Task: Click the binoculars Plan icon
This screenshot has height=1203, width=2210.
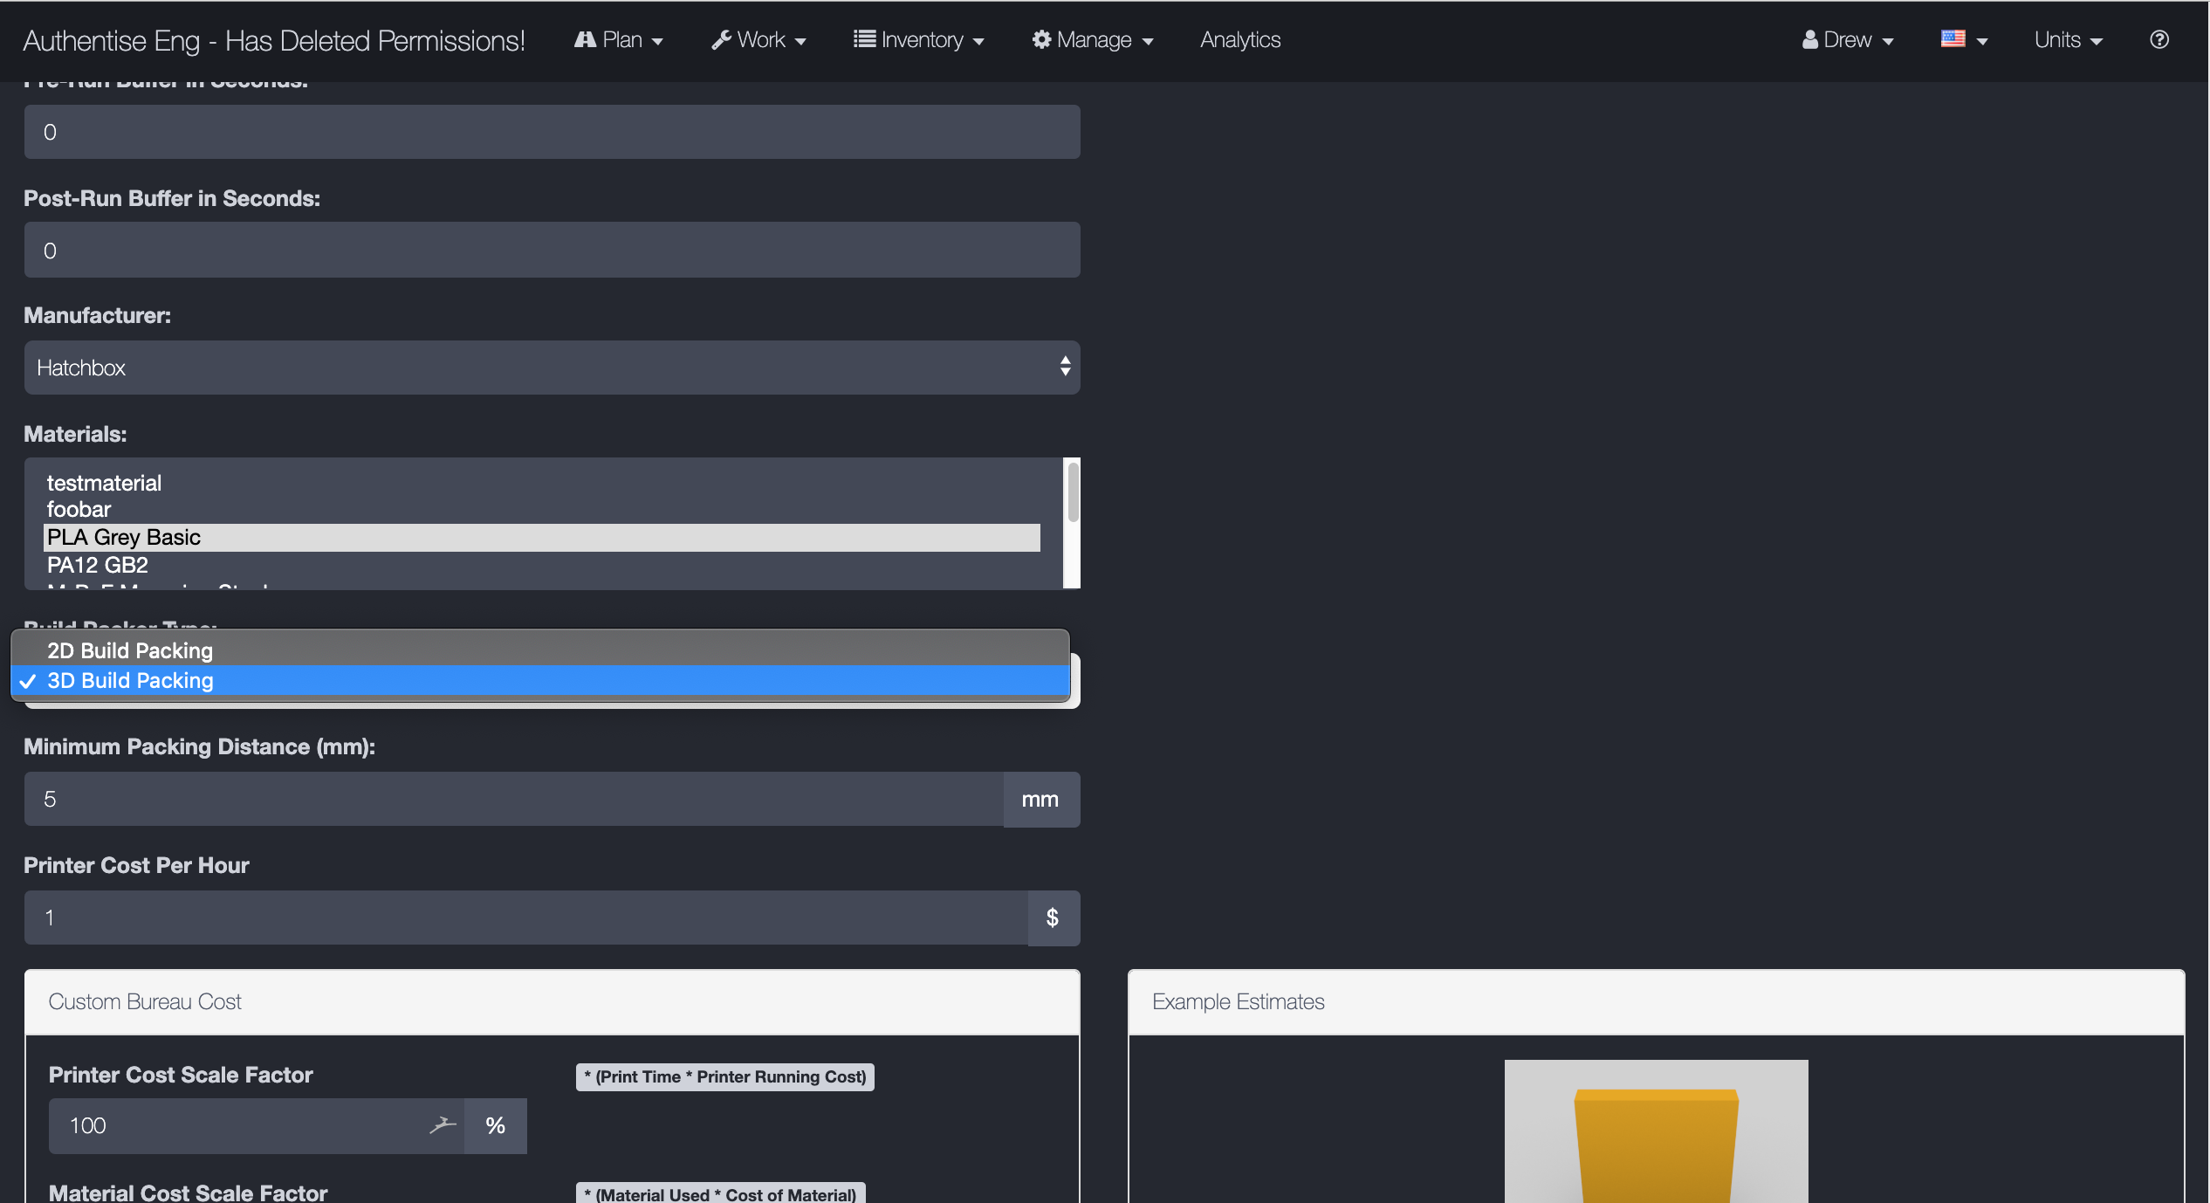Action: coord(585,40)
